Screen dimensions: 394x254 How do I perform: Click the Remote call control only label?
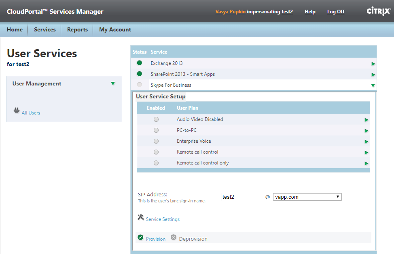pyautogui.click(x=203, y=163)
